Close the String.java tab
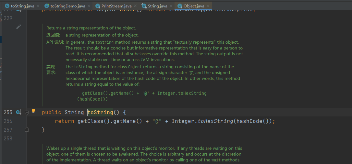Image resolution: width=352 pixels, height=164 pixels. click(170, 6)
